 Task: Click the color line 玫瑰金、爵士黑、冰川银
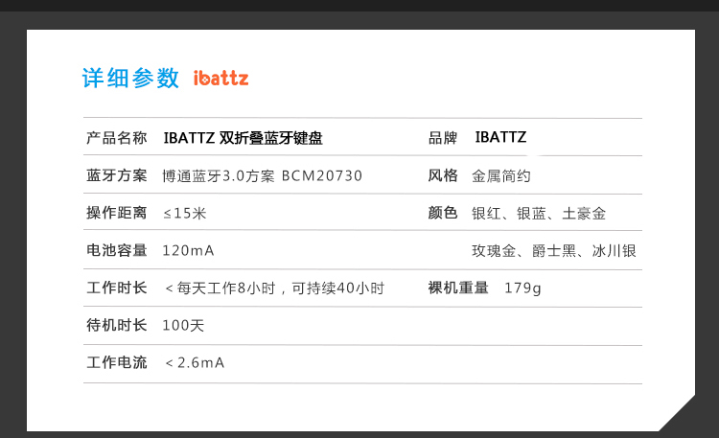554,251
